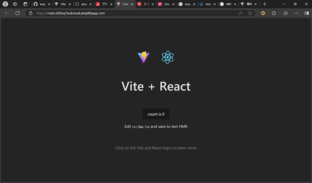Click the Vite lightning bolt logo
312x183 pixels.
[144, 57]
